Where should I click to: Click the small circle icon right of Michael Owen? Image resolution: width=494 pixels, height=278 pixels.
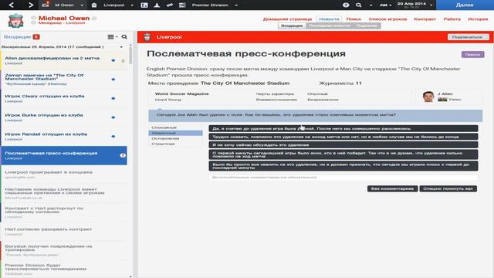tap(94, 19)
